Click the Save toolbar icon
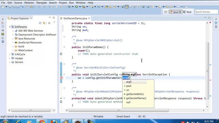This screenshot has width=219, height=123. click(x=10, y=7)
